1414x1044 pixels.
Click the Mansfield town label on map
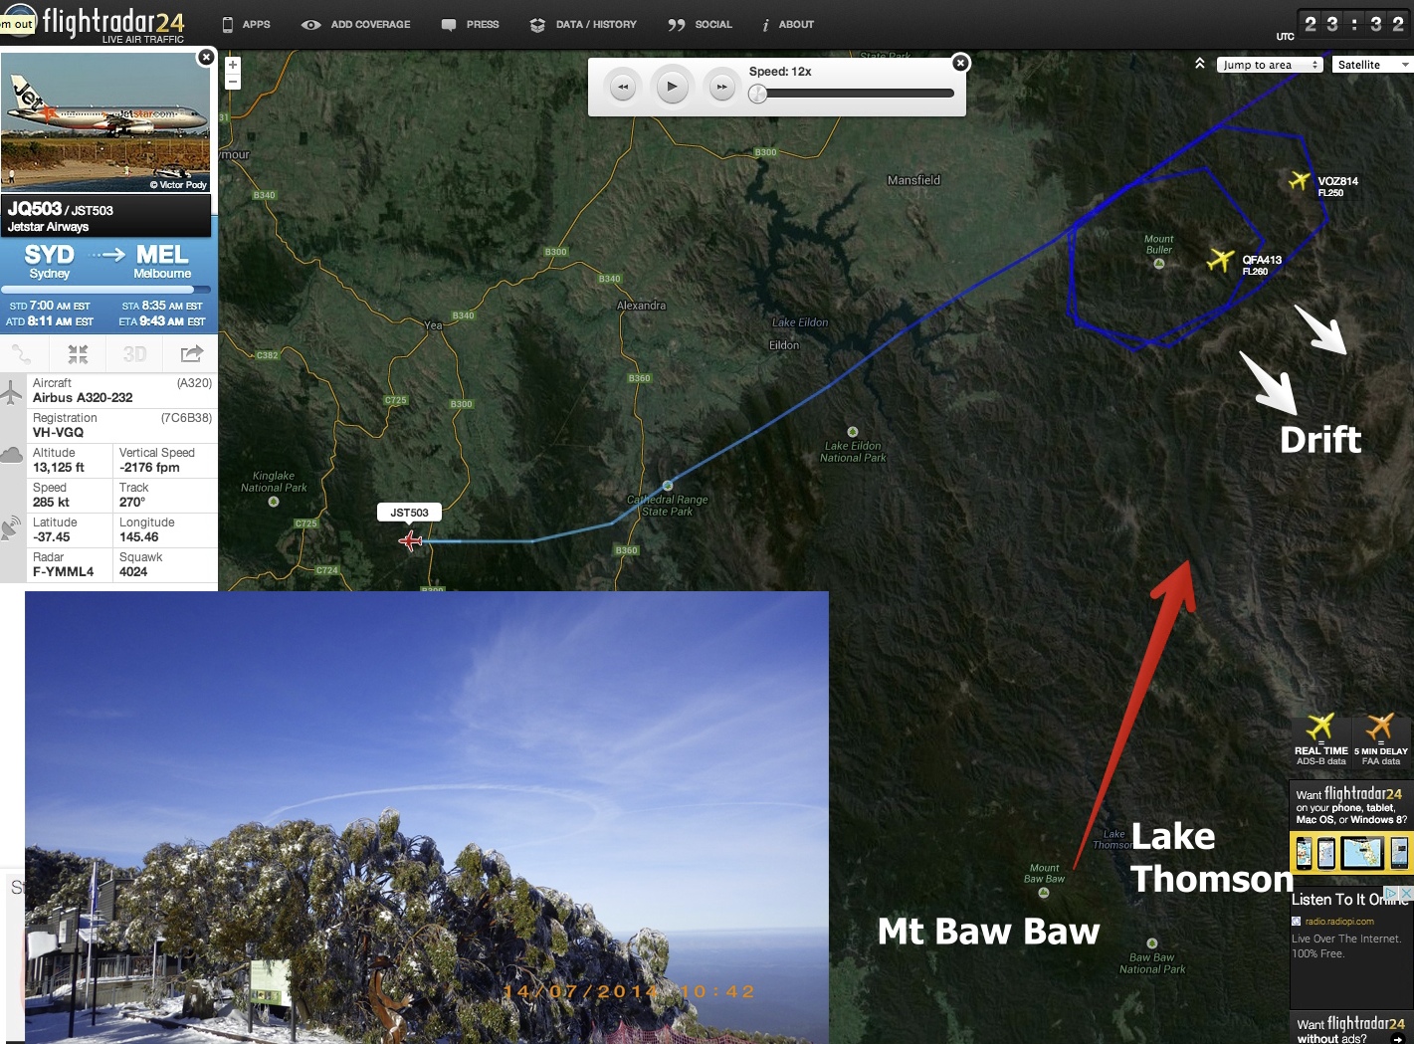[913, 180]
